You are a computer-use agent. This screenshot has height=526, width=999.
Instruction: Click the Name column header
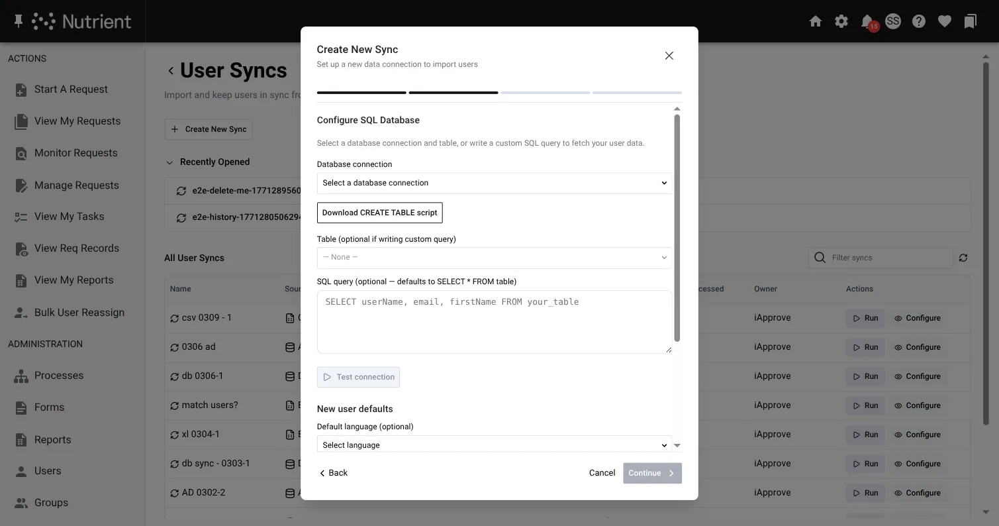point(180,289)
